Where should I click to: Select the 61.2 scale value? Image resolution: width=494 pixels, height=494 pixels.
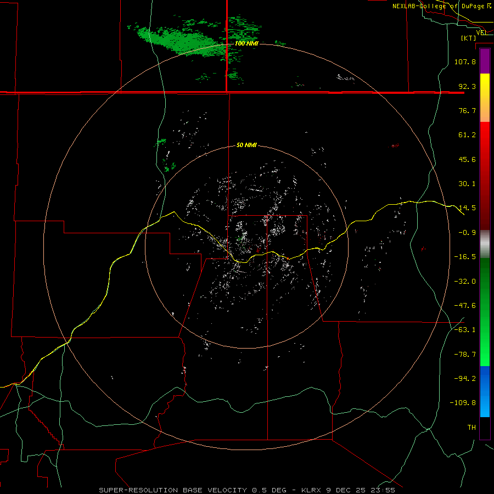pyautogui.click(x=467, y=135)
